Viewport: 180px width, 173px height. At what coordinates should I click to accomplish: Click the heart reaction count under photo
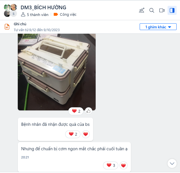point(76,111)
